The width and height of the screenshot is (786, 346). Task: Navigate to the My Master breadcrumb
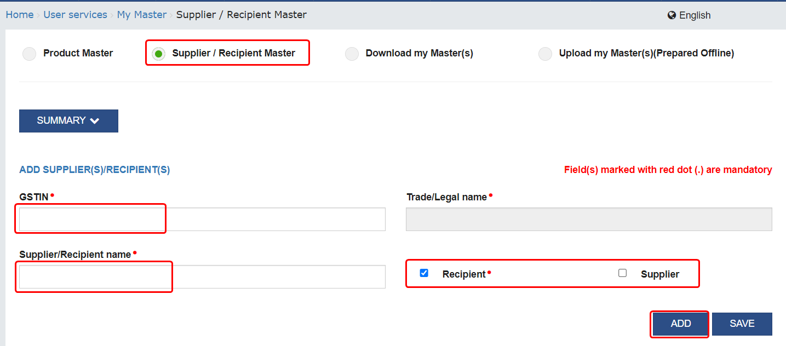coord(142,15)
